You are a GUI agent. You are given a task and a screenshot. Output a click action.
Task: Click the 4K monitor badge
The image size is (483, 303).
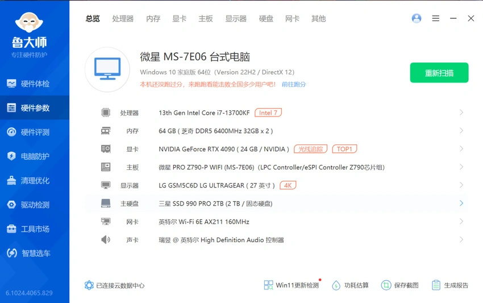click(288, 185)
